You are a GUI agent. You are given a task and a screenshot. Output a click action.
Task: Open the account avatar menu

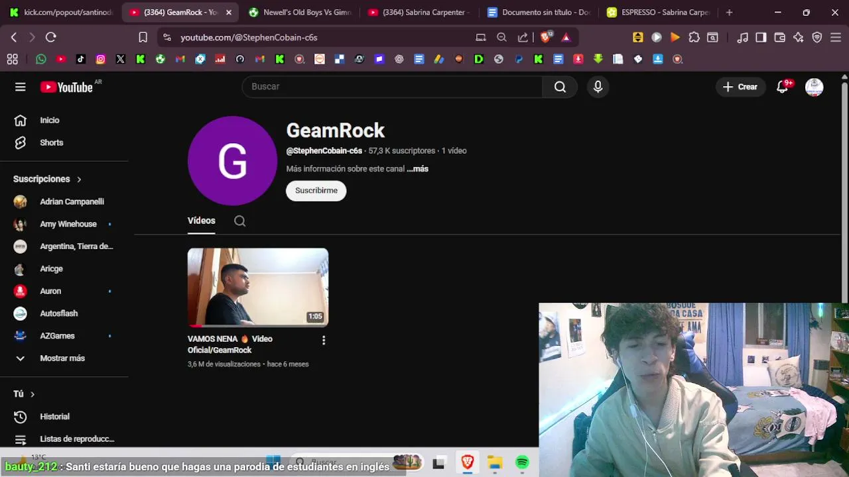tap(814, 87)
